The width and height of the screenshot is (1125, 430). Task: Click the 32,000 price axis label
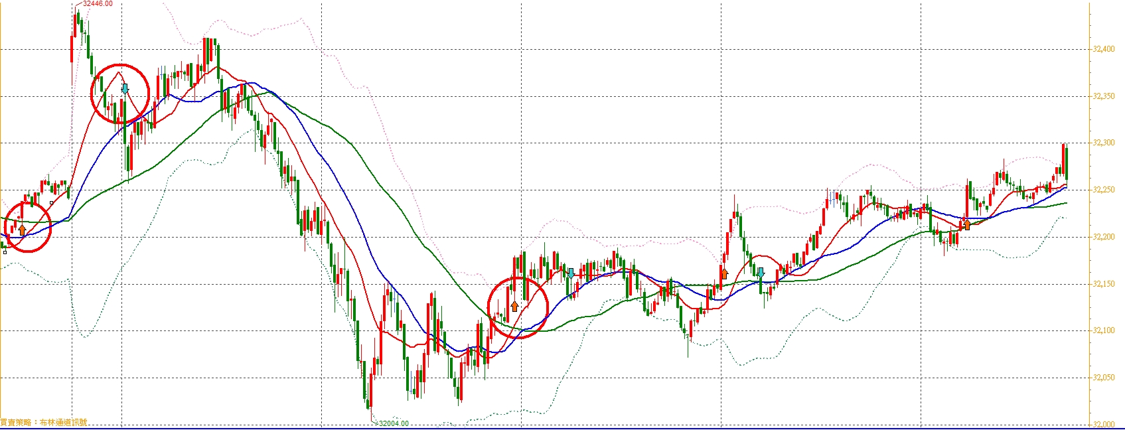(x=1103, y=424)
